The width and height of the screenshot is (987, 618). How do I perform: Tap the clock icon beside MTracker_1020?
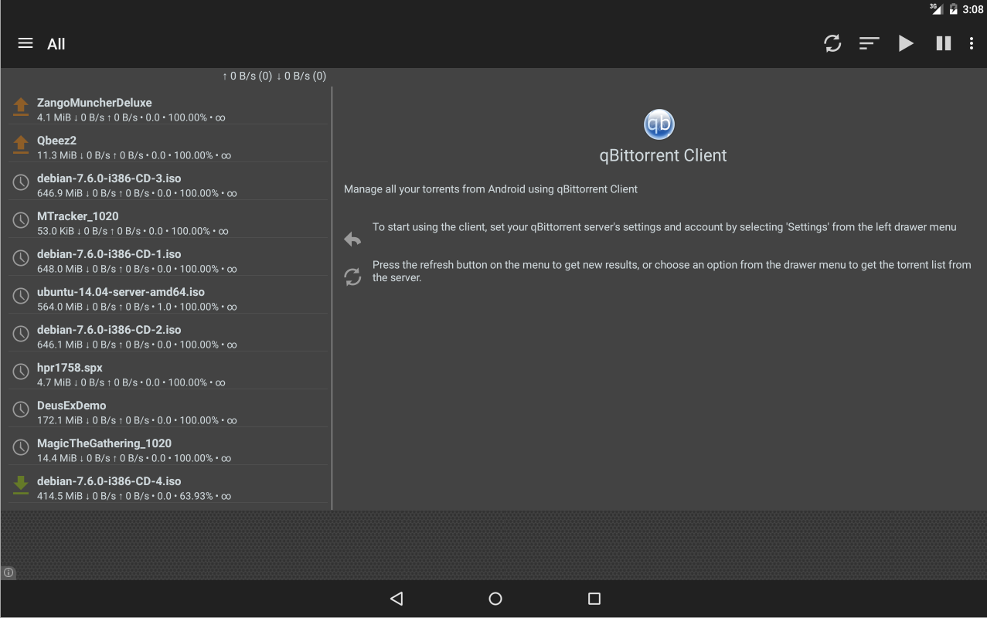pos(21,221)
